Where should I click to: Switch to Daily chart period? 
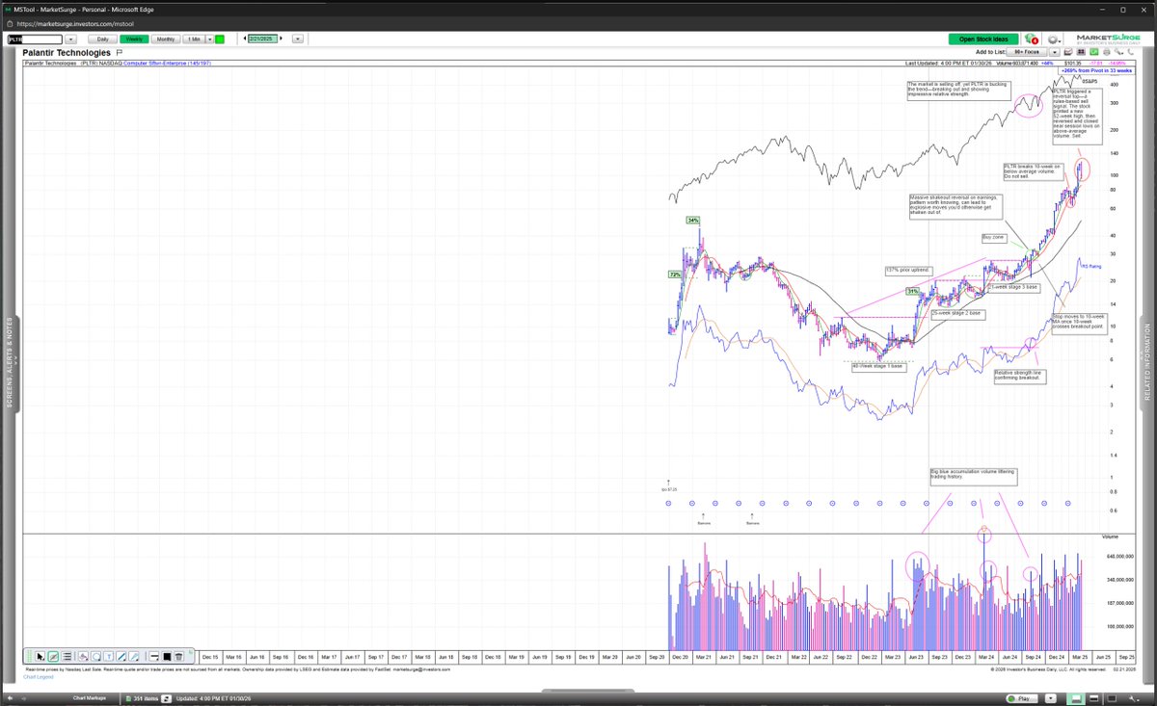coord(102,39)
